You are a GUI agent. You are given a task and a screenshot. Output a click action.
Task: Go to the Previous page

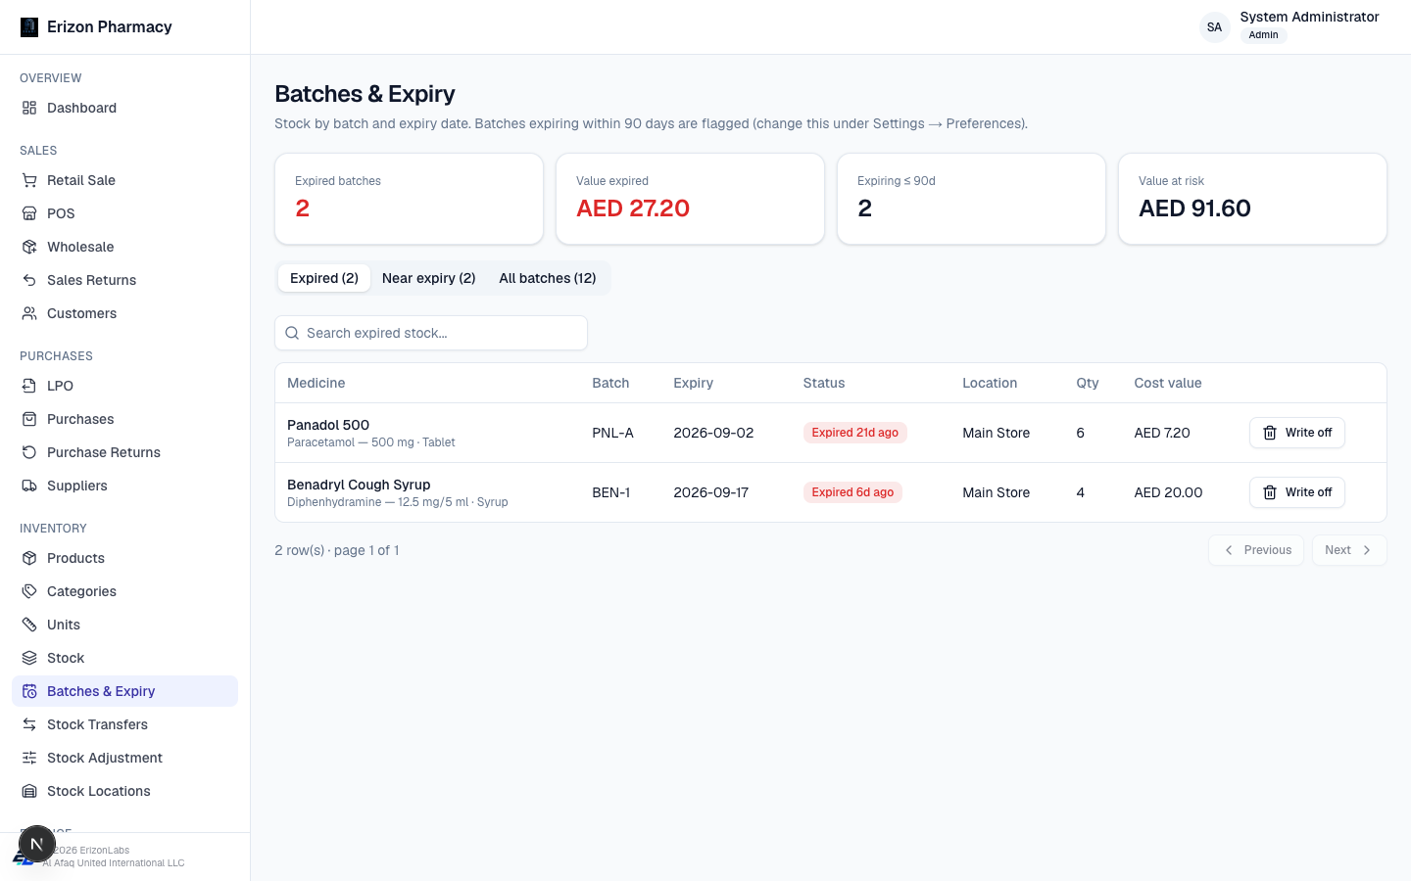tap(1256, 550)
